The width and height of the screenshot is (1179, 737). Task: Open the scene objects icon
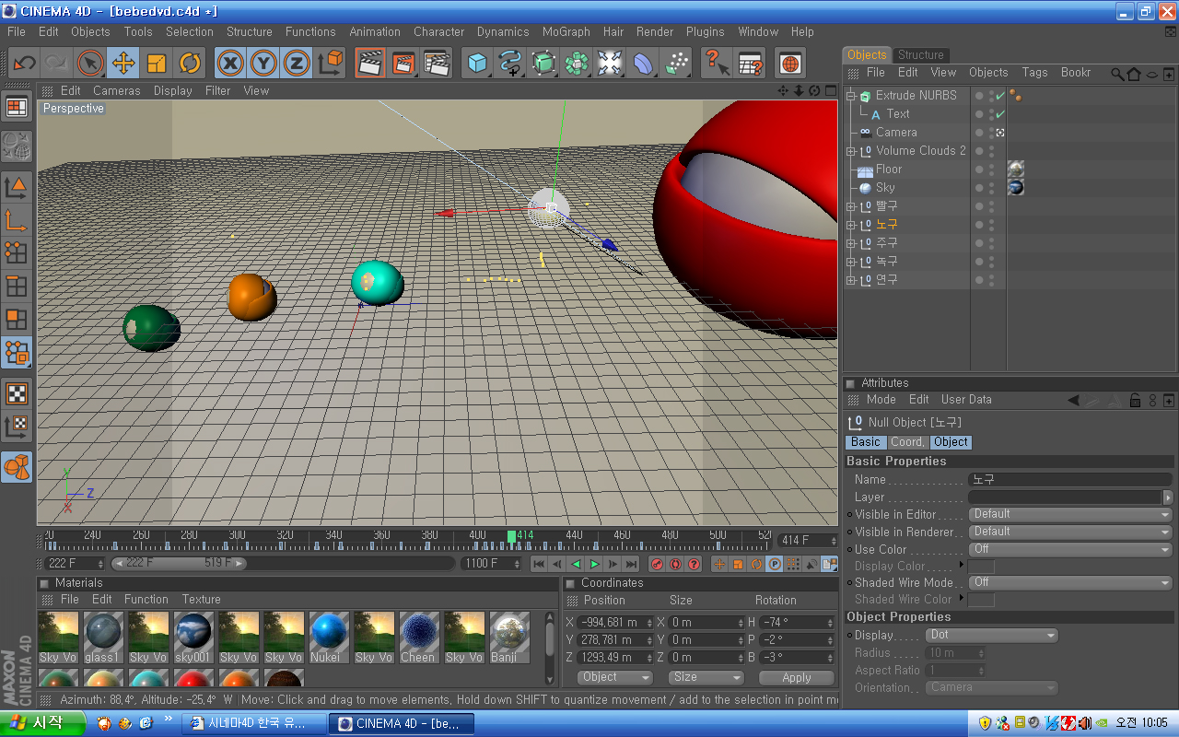click(x=610, y=63)
